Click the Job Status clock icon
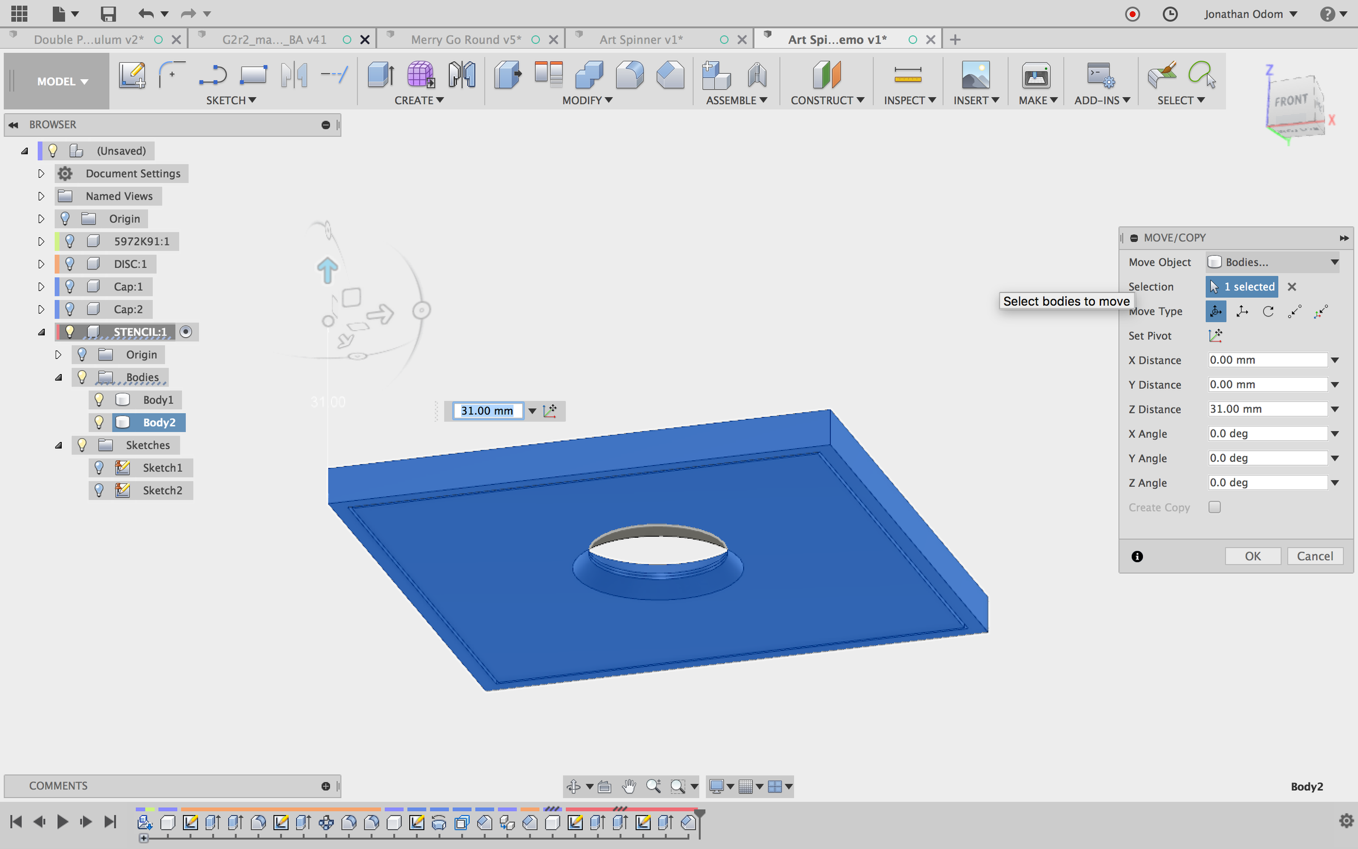 [x=1170, y=14]
